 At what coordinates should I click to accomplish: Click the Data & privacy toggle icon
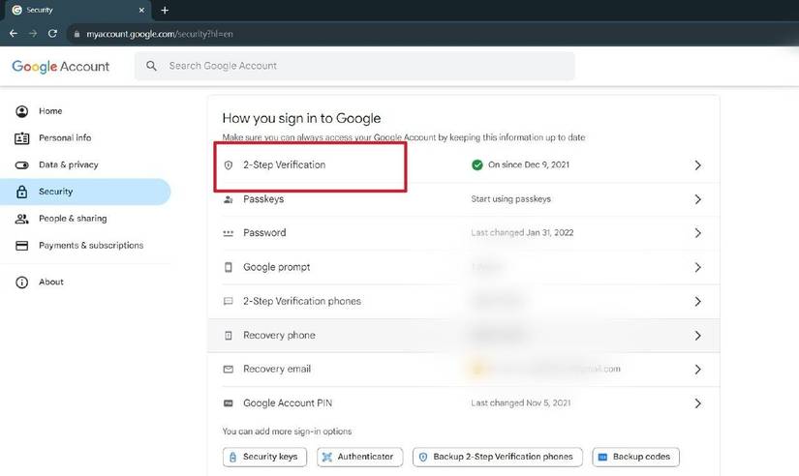point(22,165)
